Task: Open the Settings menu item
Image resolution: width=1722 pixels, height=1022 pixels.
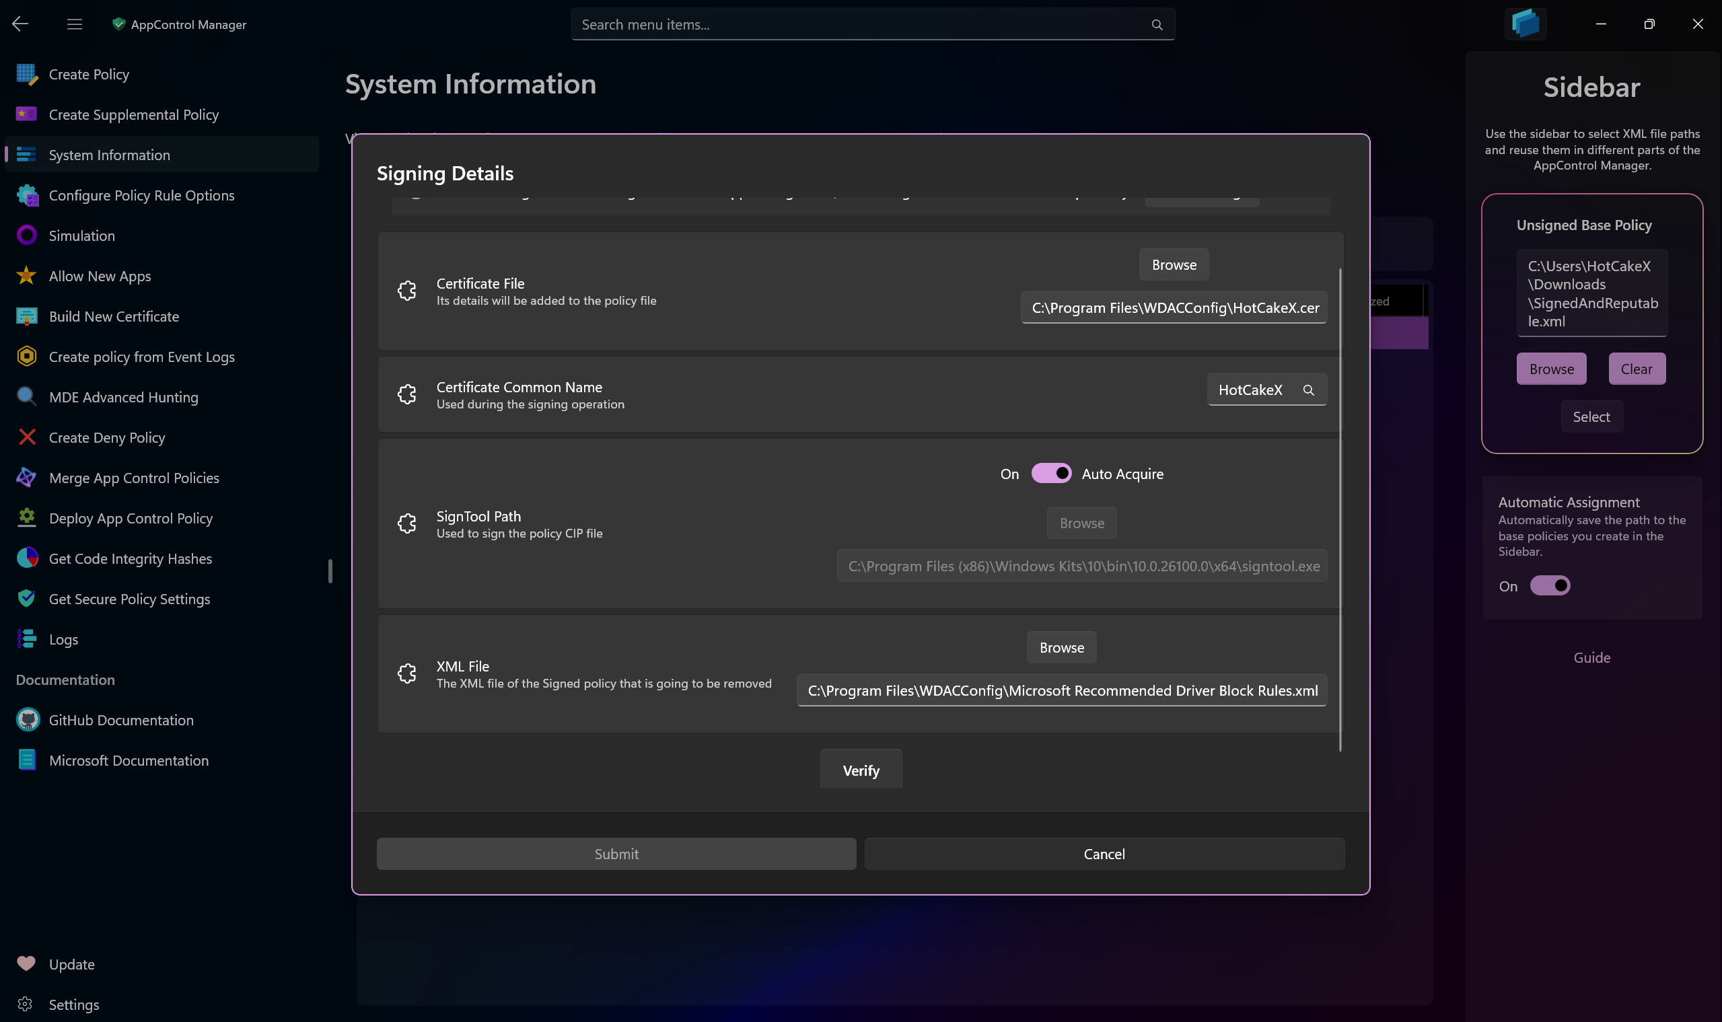Action: pos(74,1004)
